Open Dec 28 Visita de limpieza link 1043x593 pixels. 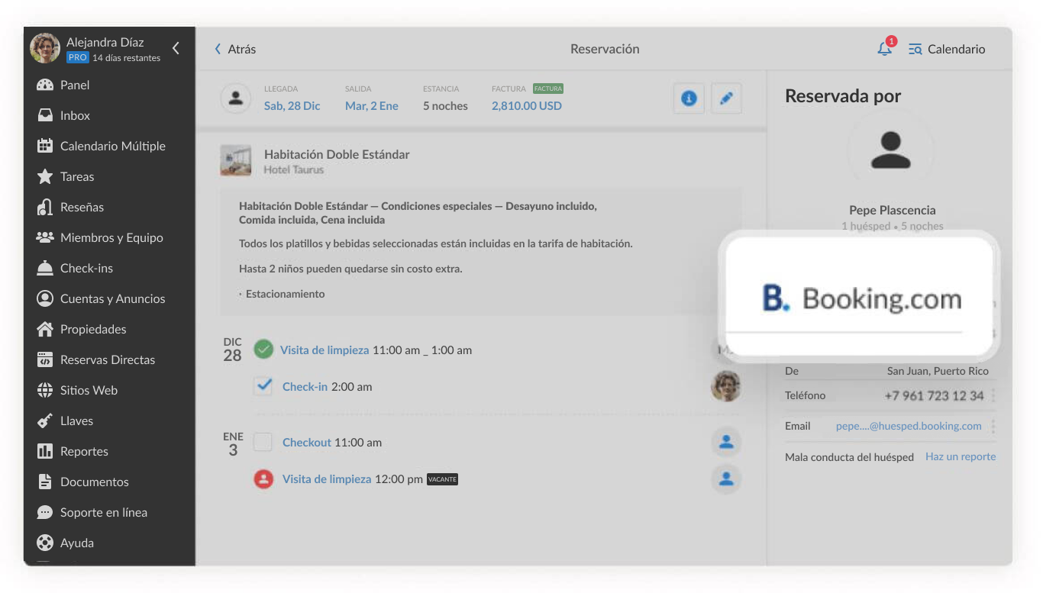click(x=325, y=350)
